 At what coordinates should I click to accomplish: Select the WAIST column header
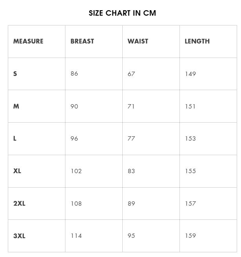tap(138, 41)
